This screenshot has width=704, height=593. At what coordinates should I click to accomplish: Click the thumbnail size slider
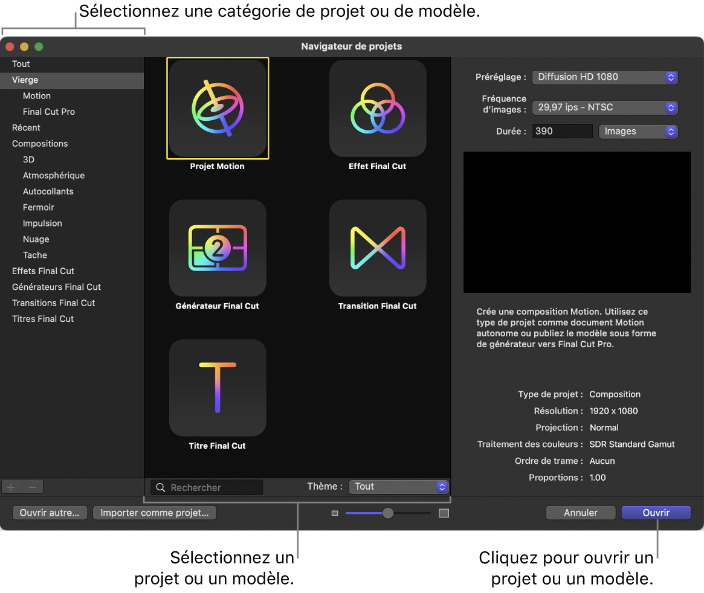pos(388,513)
